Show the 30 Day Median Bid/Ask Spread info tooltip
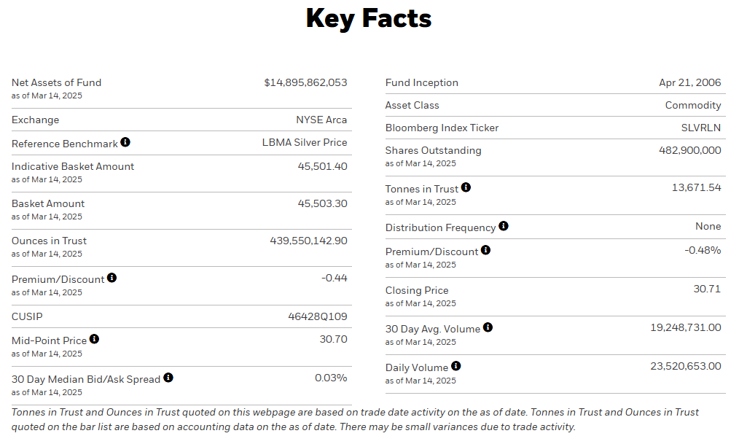Viewport: 739px width, 444px height. [x=168, y=378]
